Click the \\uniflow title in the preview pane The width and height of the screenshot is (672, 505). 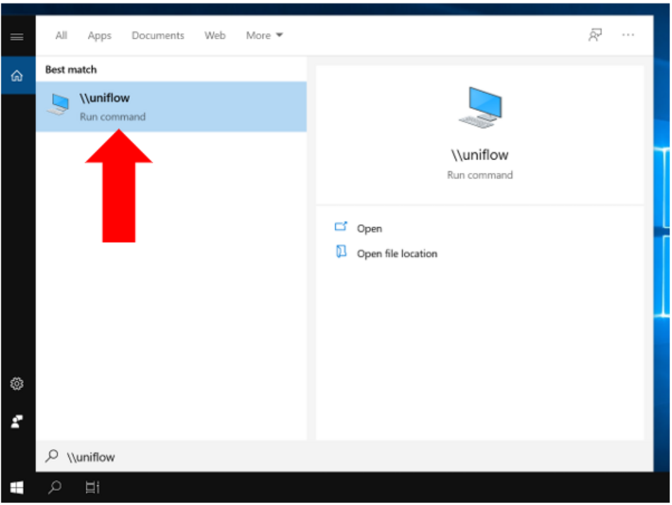coord(480,155)
